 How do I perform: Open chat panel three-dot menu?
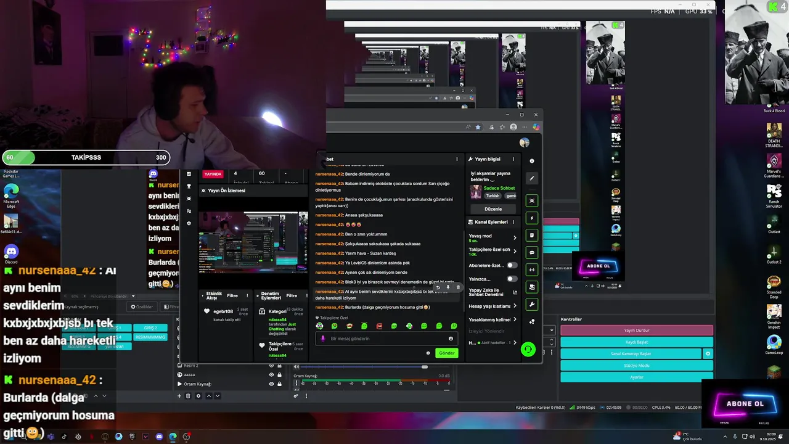click(x=457, y=159)
